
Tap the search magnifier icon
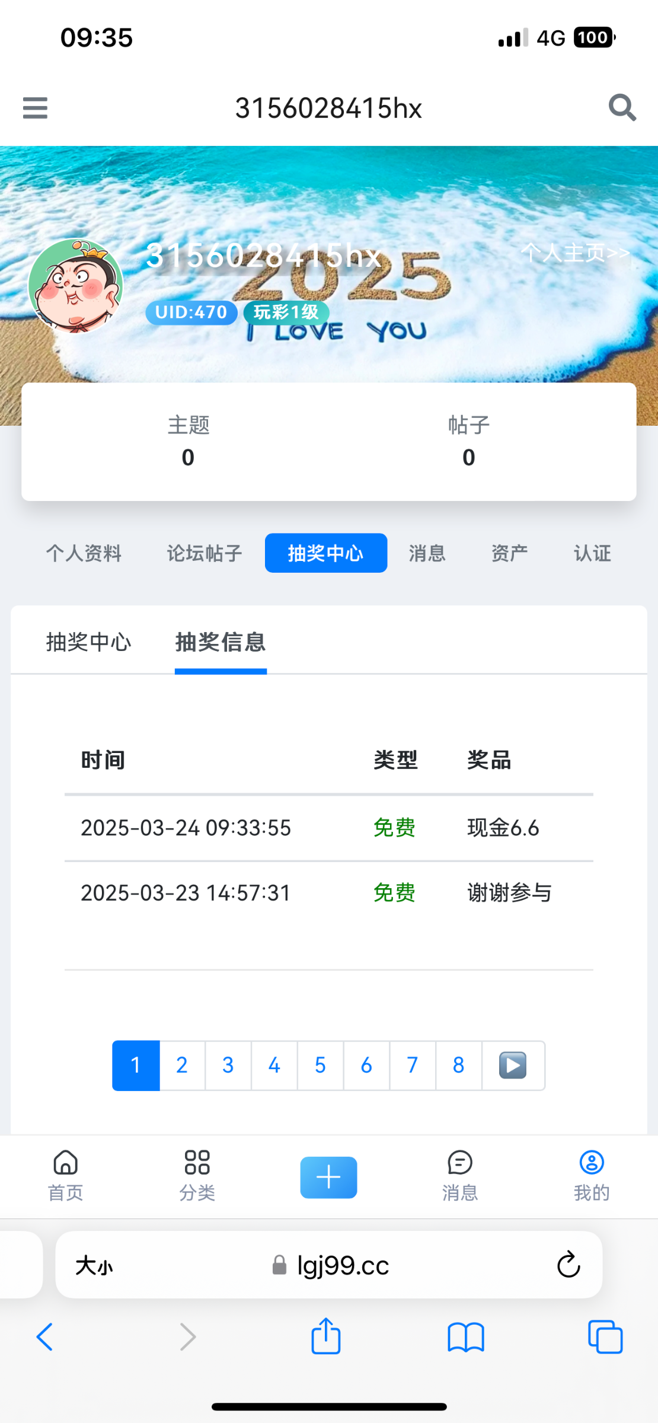[x=622, y=108]
